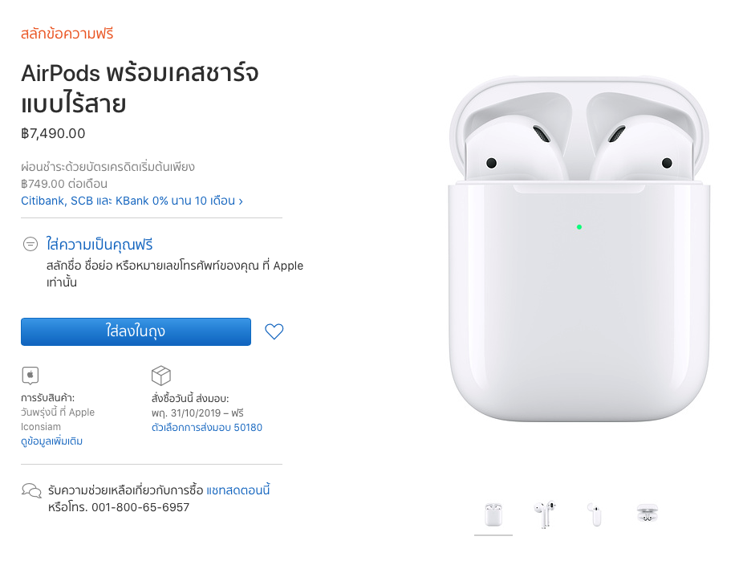The image size is (743, 573).
Task: Open Citibank, SCB, KBank 0% installment link
Action: (132, 201)
